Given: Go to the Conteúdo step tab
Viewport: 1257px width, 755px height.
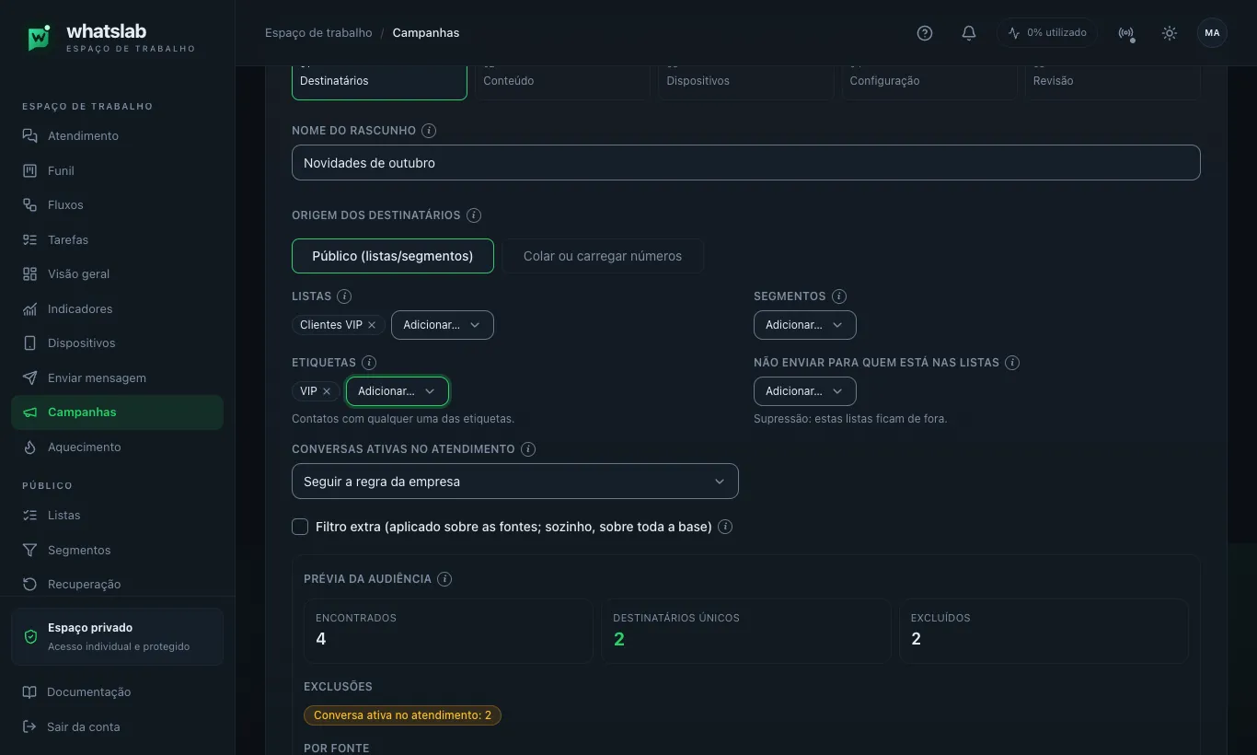Looking at the screenshot, I should tap(562, 81).
